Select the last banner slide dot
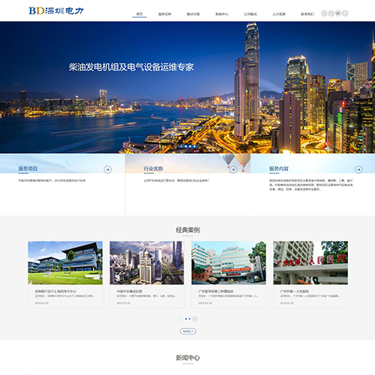This screenshot has width=375, height=375. 194,146
